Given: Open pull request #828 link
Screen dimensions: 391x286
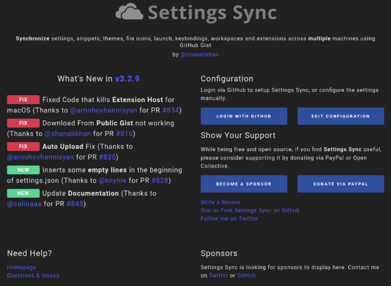Looking at the screenshot, I should (160, 180).
